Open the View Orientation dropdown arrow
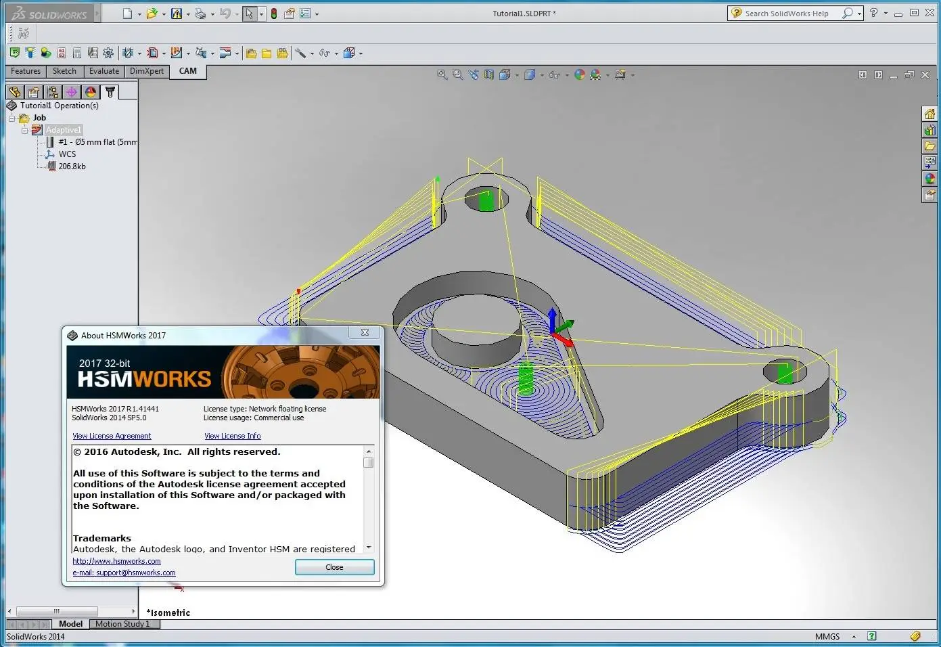The height and width of the screenshot is (647, 941). (517, 76)
